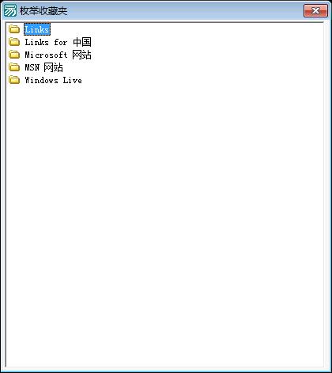Screen dimensions: 332x373
Task: Click the word Microsoft in the list
Action: [46, 55]
